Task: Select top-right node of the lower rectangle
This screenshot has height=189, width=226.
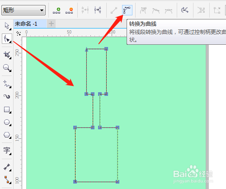Action: pos(118,128)
